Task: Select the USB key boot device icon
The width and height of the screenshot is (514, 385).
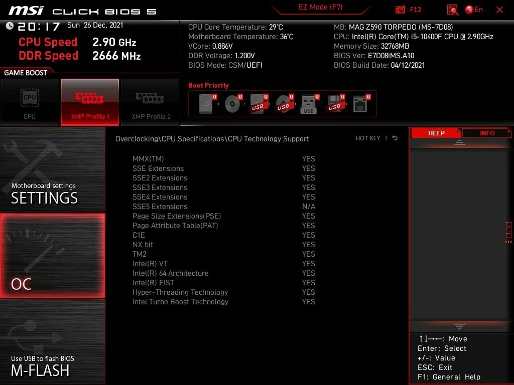Action: 309,104
